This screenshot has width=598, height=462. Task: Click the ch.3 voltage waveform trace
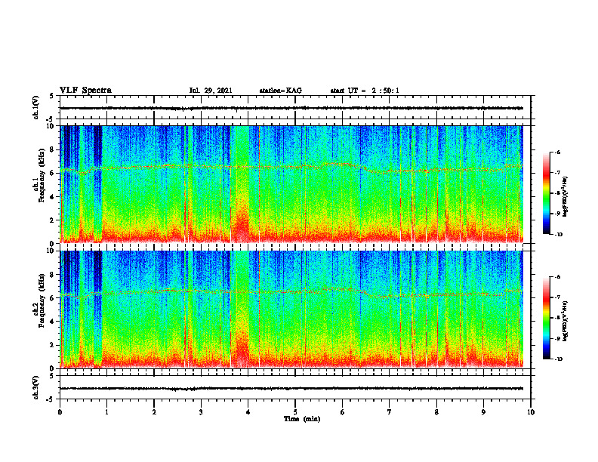tap(291, 389)
